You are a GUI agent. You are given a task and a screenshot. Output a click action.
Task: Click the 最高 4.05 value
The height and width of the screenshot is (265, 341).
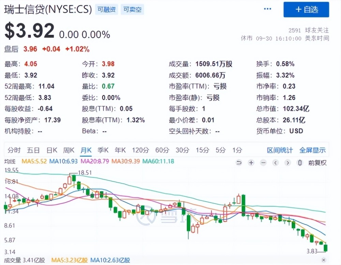coord(31,64)
